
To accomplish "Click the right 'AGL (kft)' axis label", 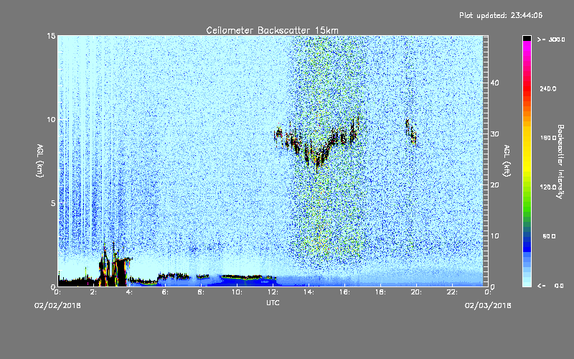I will [x=507, y=160].
